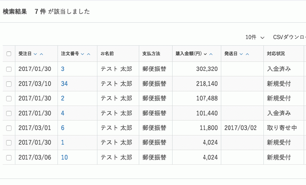Check the row for order 2
Screen dimensions: 306x185
click(9, 99)
